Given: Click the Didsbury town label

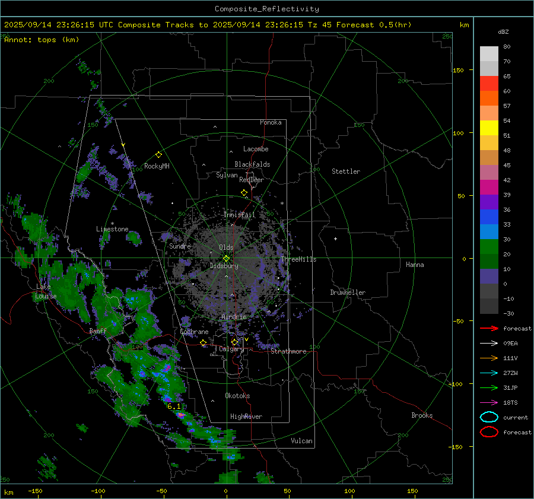Looking at the screenshot, I should tap(224, 266).
